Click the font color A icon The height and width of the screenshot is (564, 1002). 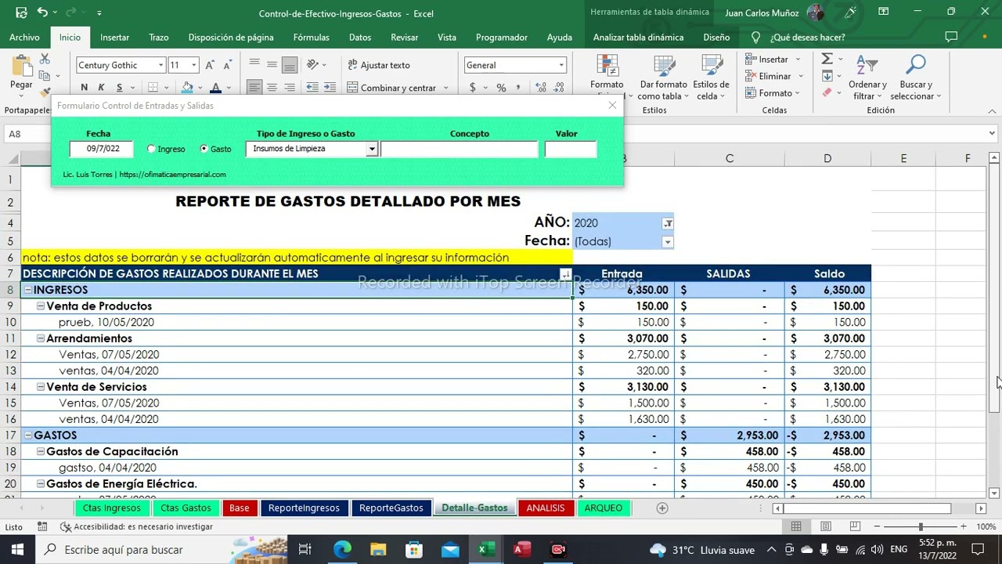click(215, 87)
